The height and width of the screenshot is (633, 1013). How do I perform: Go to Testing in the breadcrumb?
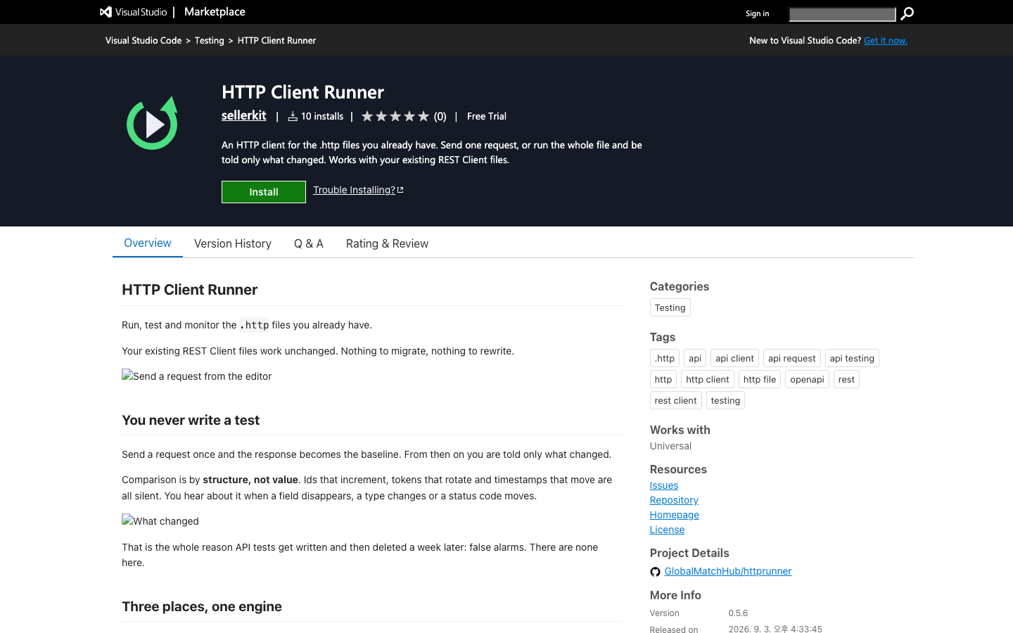coord(210,41)
